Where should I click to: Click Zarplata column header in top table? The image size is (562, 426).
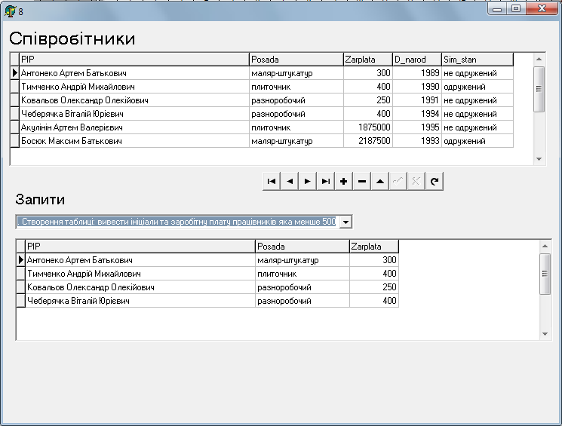pyautogui.click(x=367, y=60)
